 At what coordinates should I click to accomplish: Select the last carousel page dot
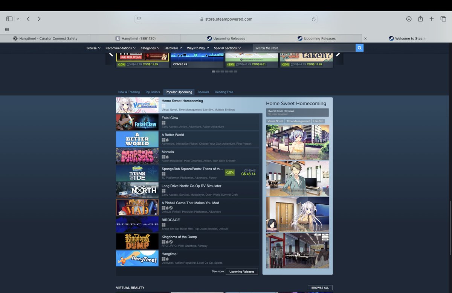click(235, 71)
